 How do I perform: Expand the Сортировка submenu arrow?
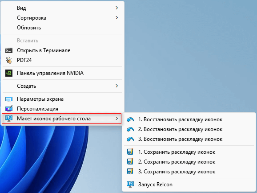pos(116,18)
